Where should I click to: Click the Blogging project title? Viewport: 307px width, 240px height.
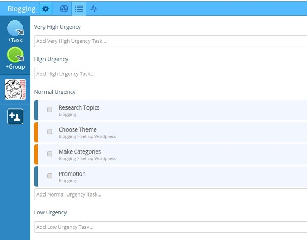tap(21, 9)
